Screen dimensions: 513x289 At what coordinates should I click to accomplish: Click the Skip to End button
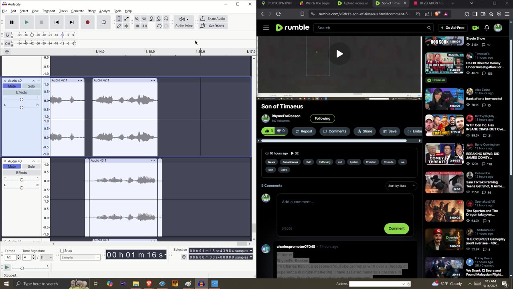pos(71,22)
